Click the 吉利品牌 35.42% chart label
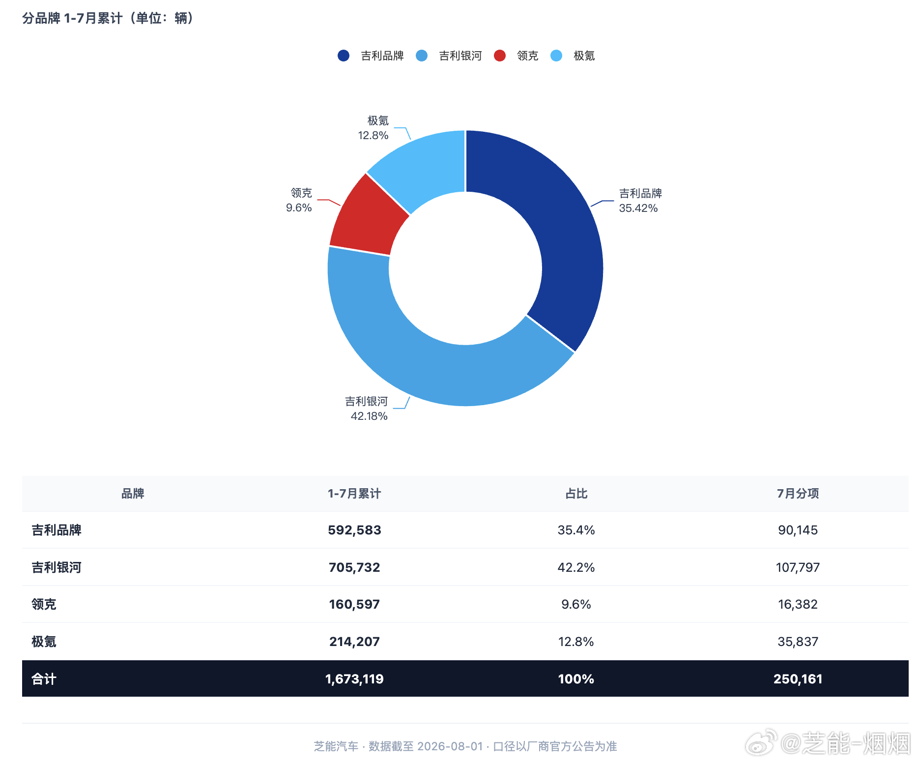Screen dimensions: 919x765 click(x=640, y=201)
